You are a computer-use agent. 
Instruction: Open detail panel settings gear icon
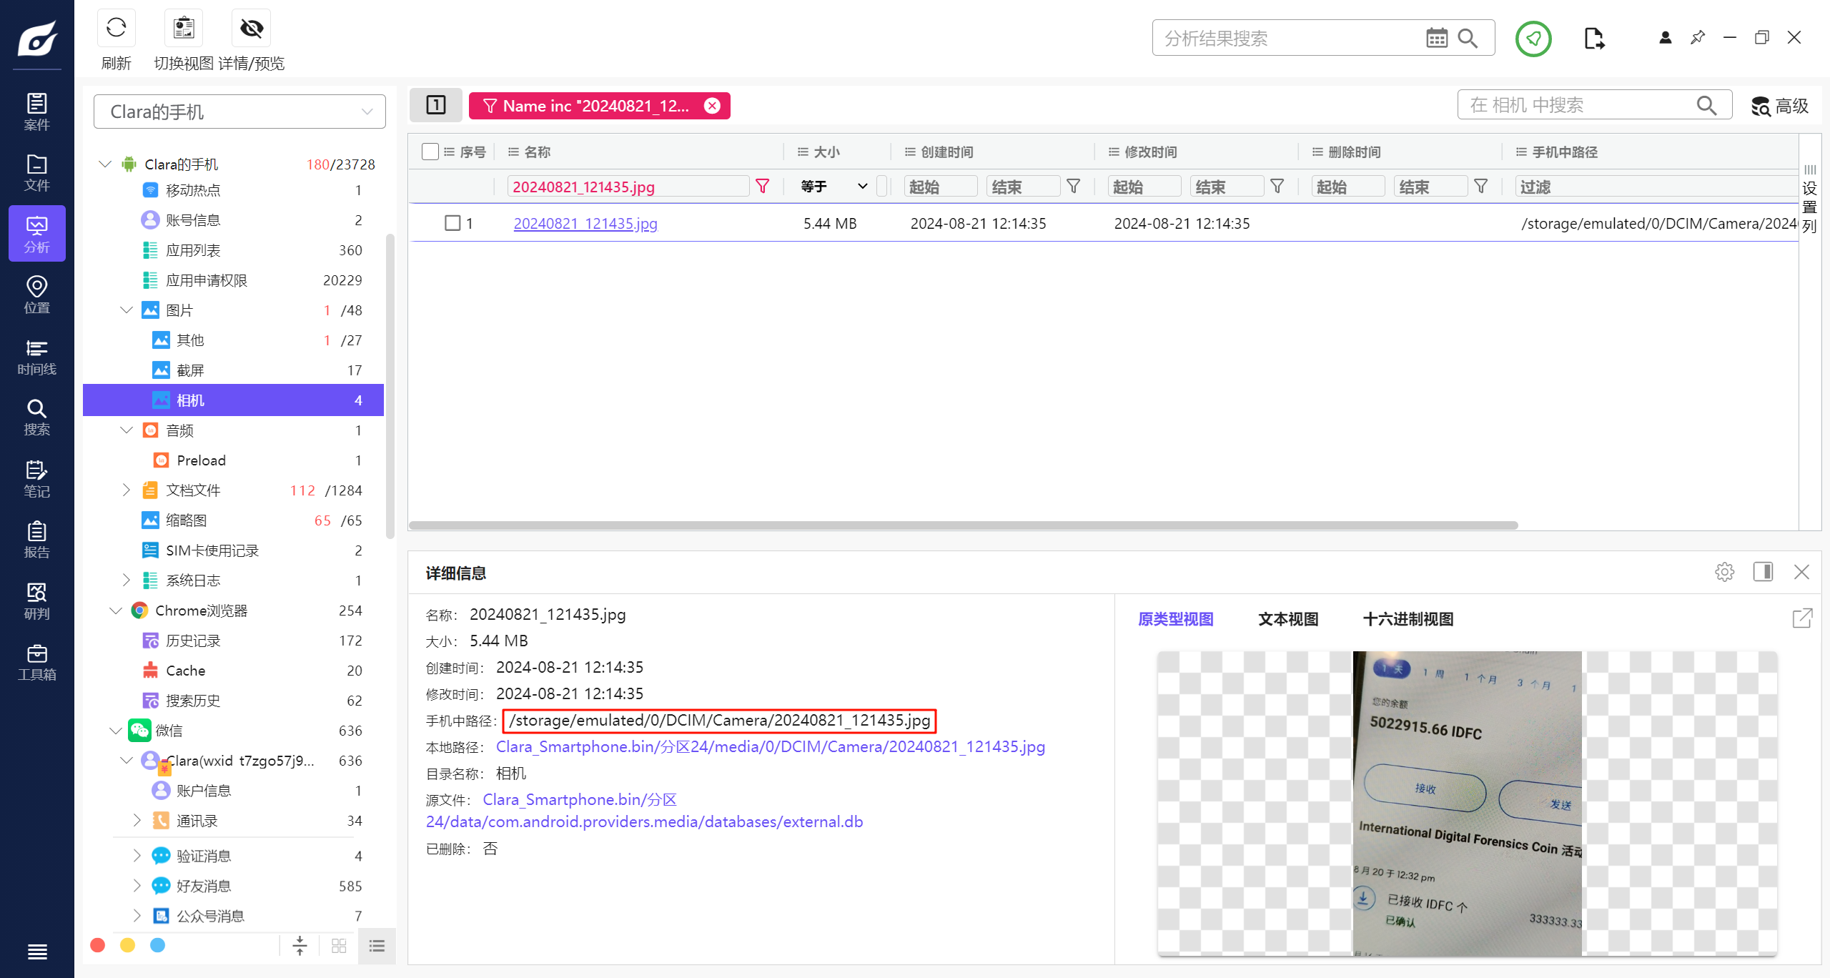[x=1724, y=572]
